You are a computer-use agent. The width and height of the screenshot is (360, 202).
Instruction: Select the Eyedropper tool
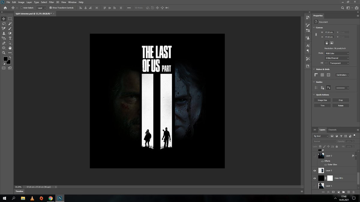click(x=4, y=28)
